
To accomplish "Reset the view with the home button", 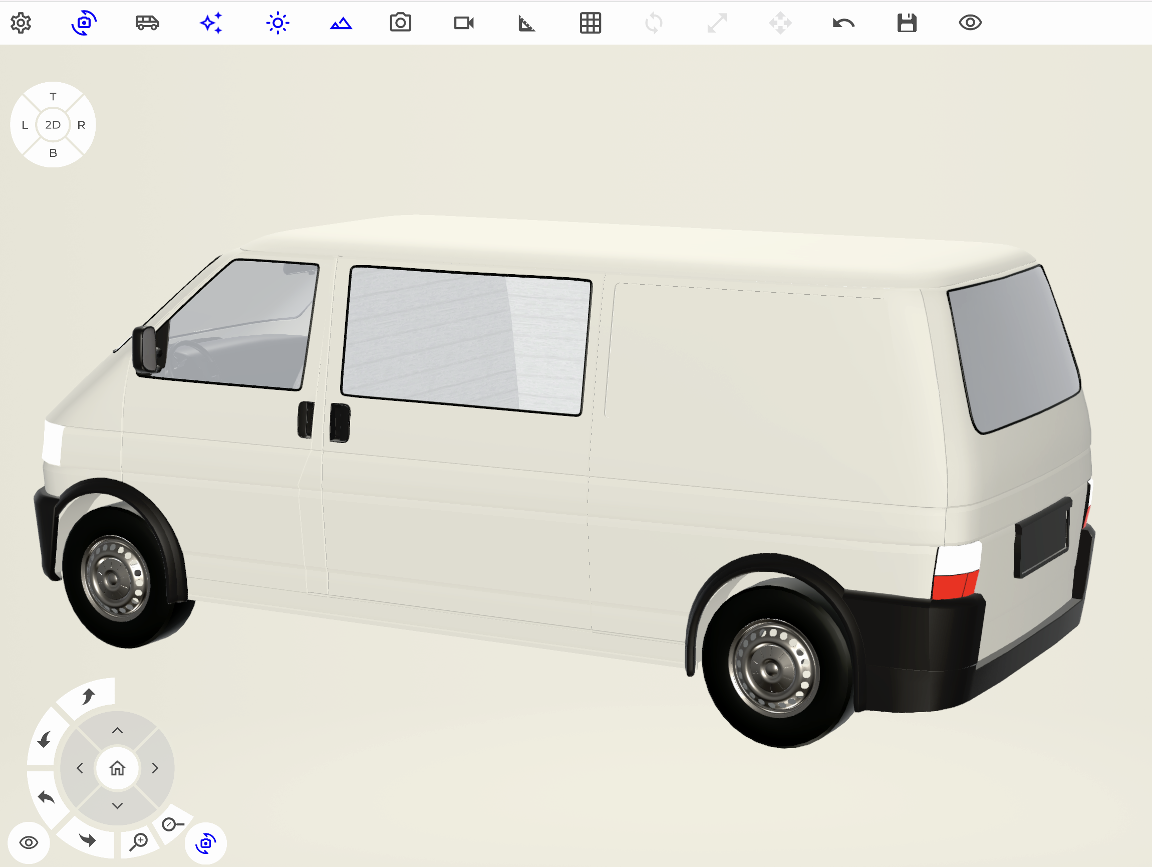I will 117,769.
